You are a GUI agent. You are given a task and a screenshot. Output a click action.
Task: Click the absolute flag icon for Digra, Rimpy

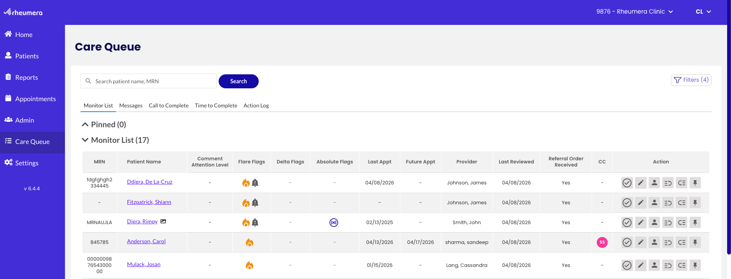coord(334,223)
